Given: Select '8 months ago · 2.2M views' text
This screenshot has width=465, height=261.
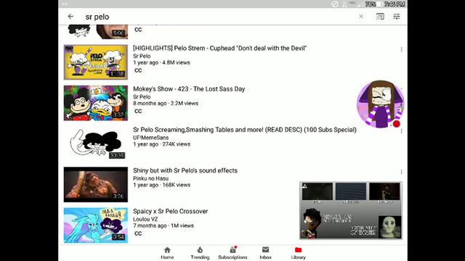Looking at the screenshot, I should [x=166, y=104].
